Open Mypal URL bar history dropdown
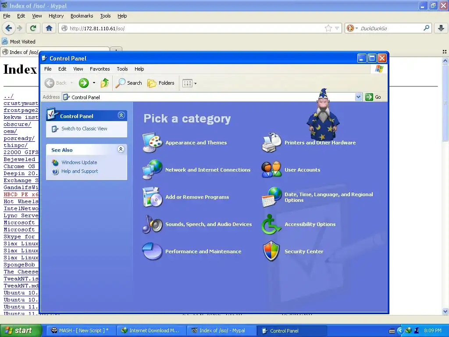449x337 pixels. tap(337, 28)
